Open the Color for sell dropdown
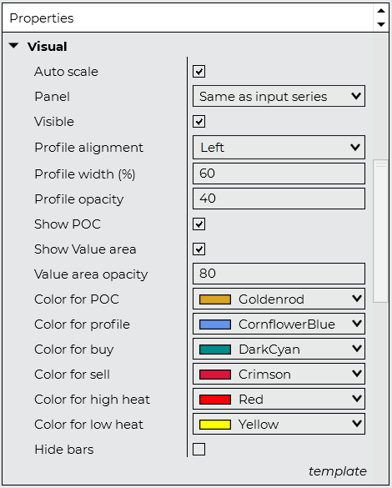This screenshot has width=392, height=488. [x=279, y=374]
